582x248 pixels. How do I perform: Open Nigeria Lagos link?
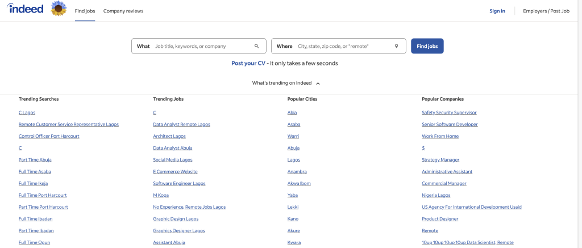click(436, 195)
